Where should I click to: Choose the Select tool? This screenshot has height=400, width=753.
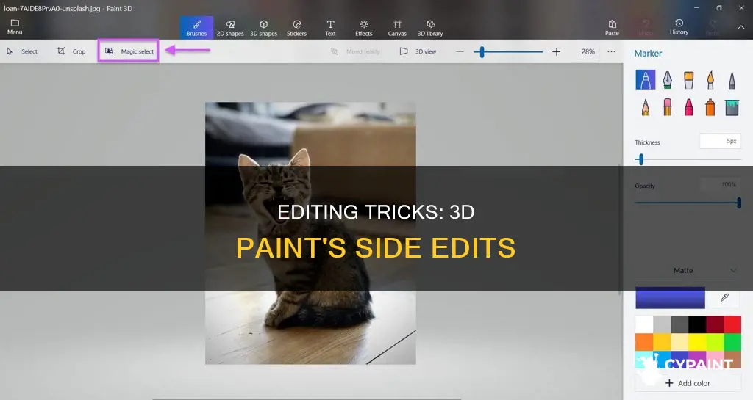(22, 51)
